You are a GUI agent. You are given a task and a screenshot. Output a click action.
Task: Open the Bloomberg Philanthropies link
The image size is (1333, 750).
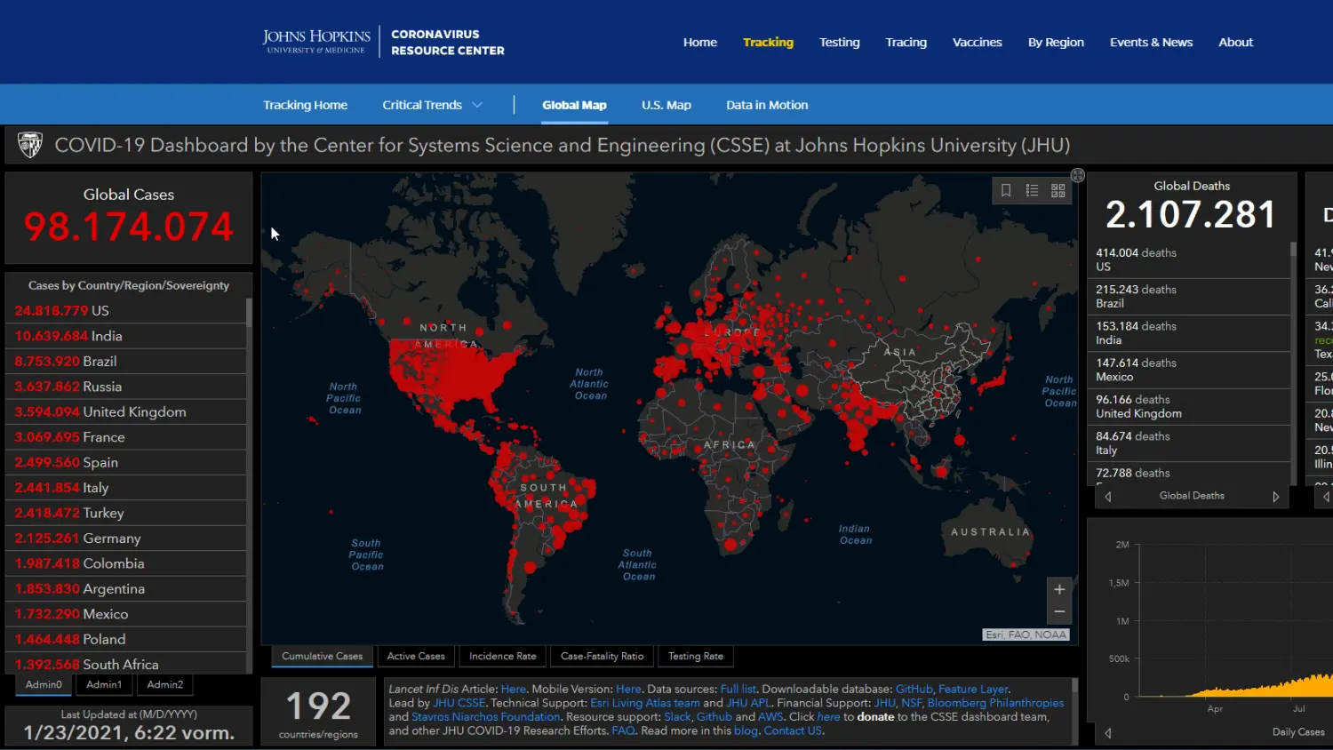coord(995,703)
